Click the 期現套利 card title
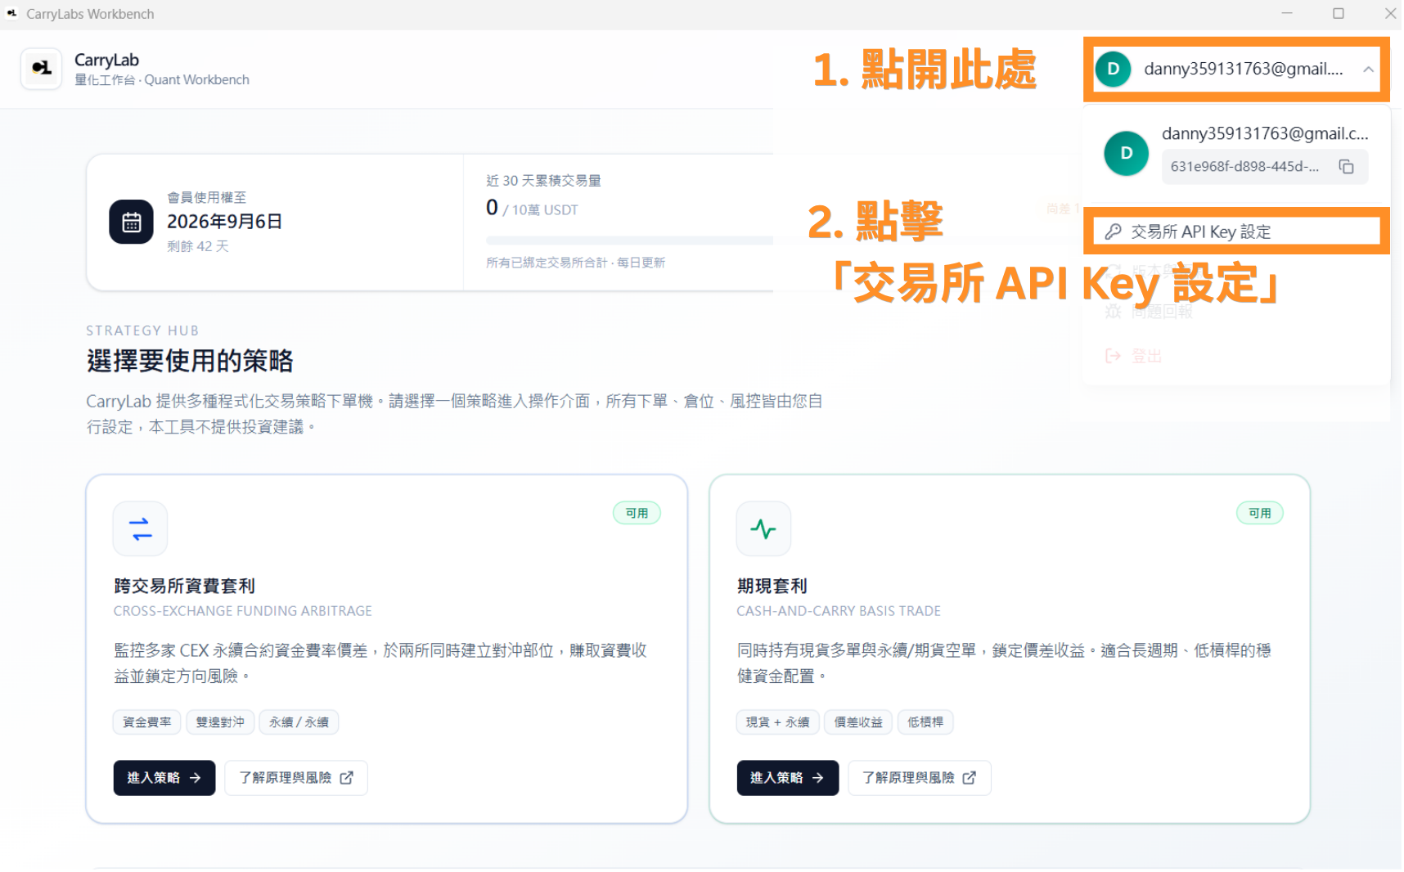Image resolution: width=1404 pixels, height=872 pixels. pyautogui.click(x=772, y=586)
